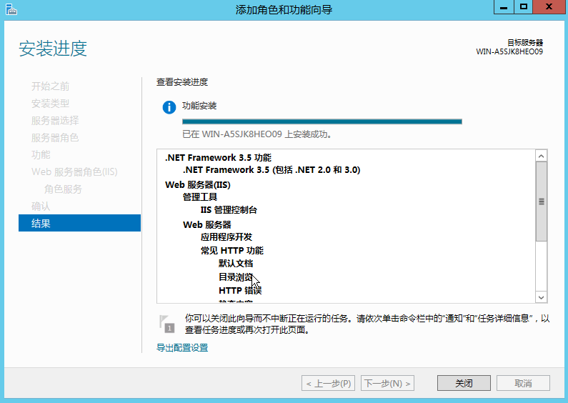Select 服务器角色 step in sidebar
568x403 pixels.
[x=55, y=138]
